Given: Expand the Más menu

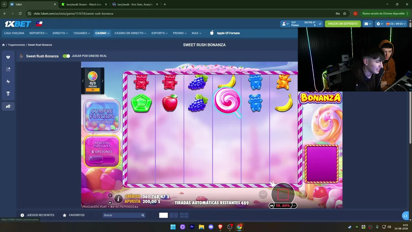Looking at the screenshot, I should (x=197, y=33).
